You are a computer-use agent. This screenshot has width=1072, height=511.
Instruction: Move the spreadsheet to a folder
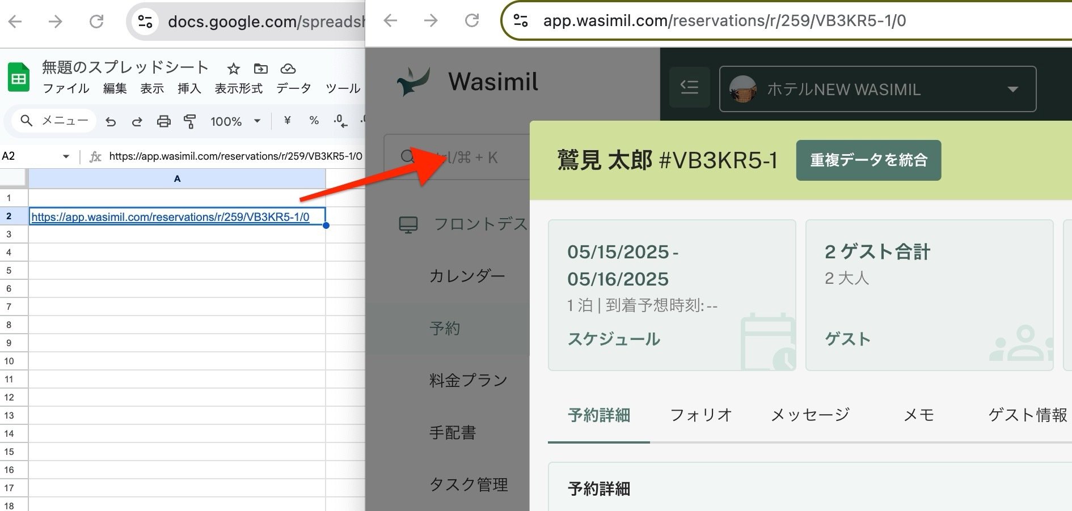click(x=261, y=69)
